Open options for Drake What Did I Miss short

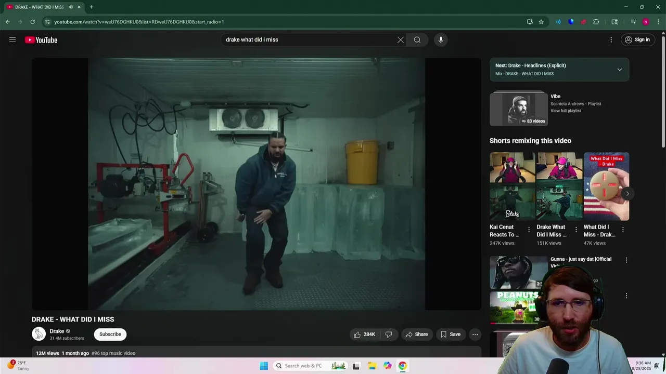(576, 230)
